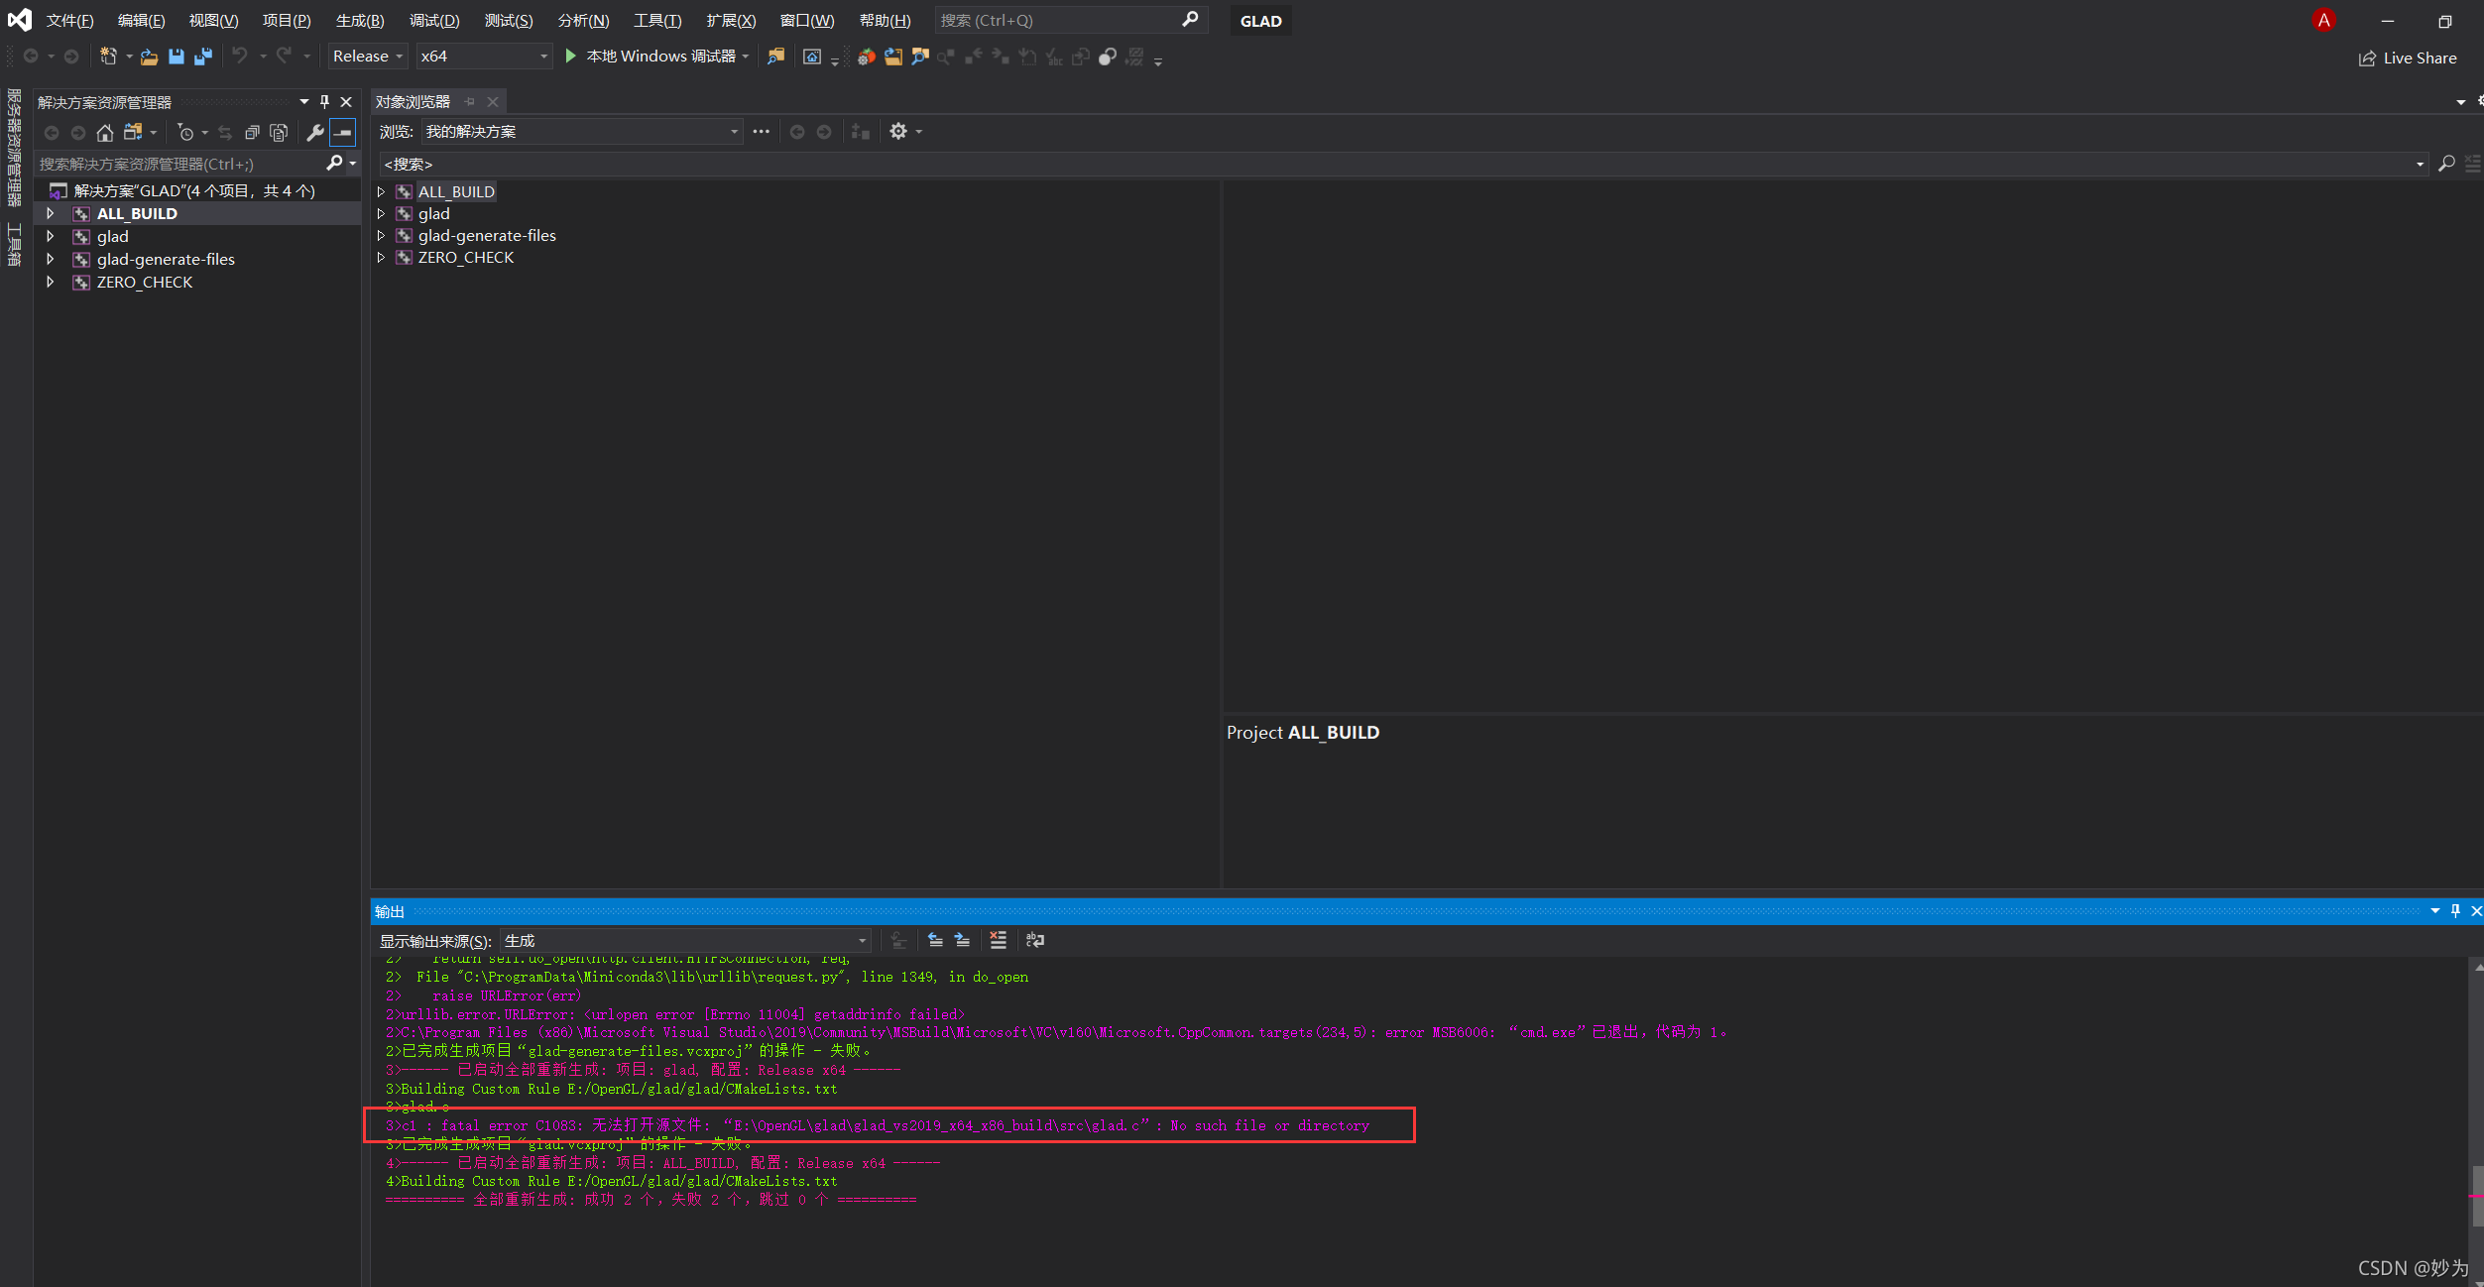This screenshot has width=2484, height=1287.
Task: Open the 生成(B) Build menu
Action: coord(359,21)
